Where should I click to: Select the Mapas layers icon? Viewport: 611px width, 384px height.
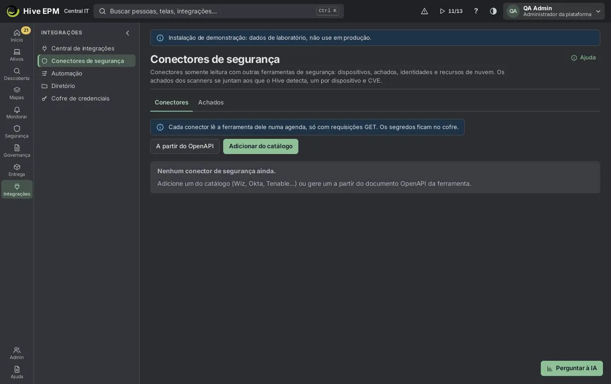(x=17, y=93)
